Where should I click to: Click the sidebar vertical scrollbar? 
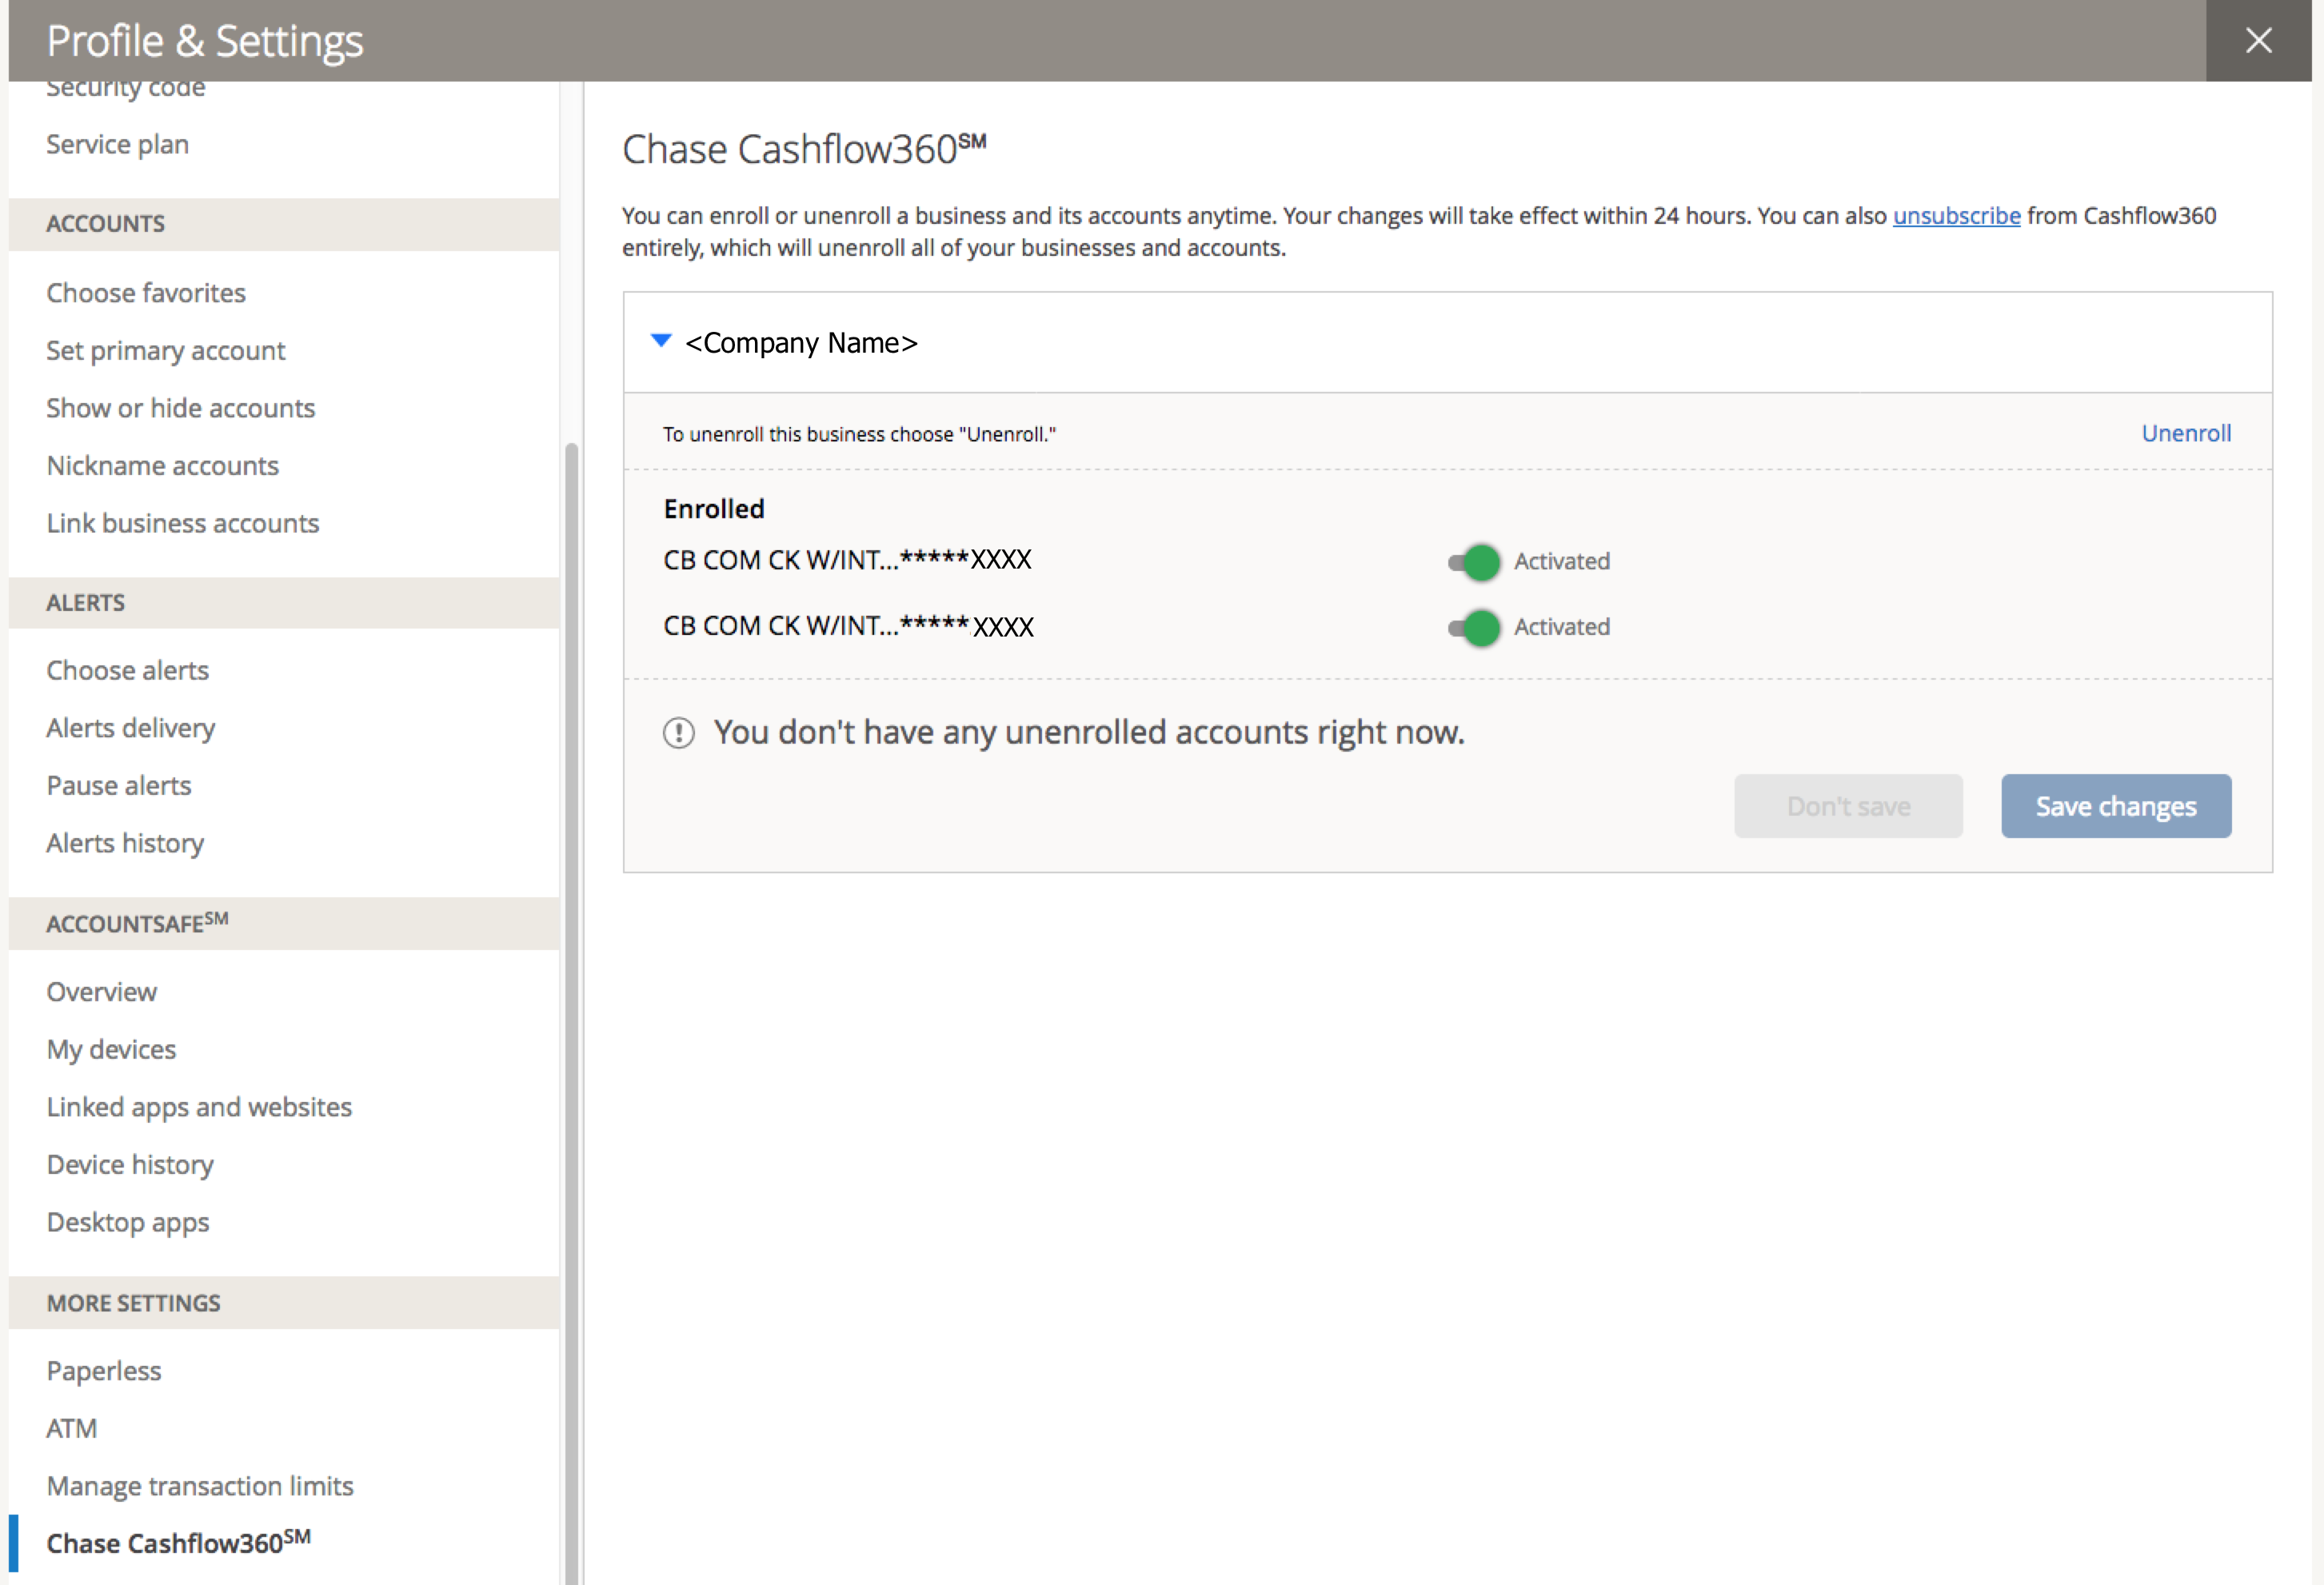571,1000
